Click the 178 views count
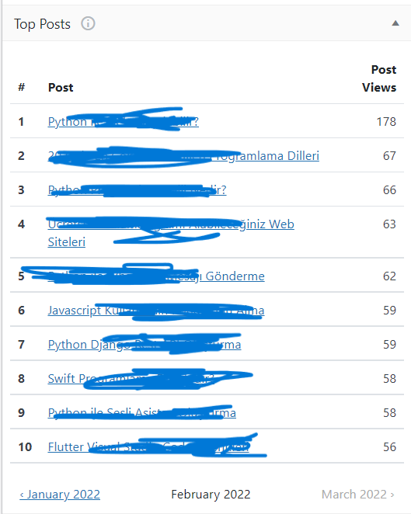Image resolution: width=411 pixels, height=514 pixels. click(x=386, y=122)
